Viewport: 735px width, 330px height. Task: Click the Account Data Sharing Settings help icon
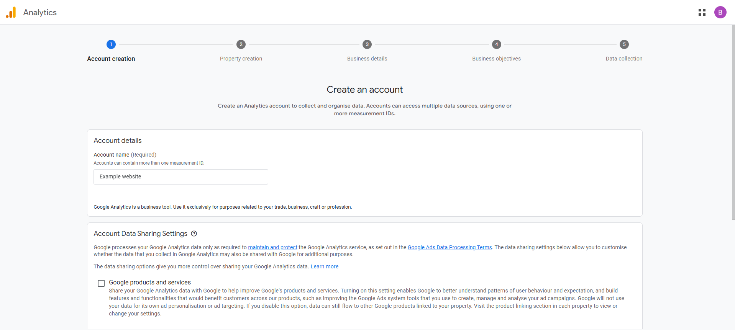tap(194, 234)
